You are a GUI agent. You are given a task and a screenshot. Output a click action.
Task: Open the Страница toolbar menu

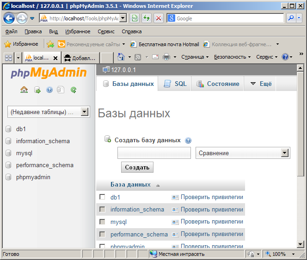pos(195,57)
